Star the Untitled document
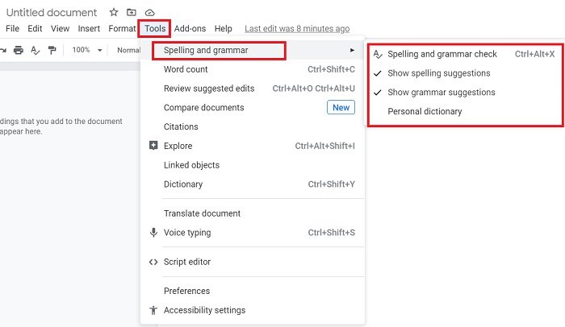This screenshot has height=327, width=565. pyautogui.click(x=114, y=13)
